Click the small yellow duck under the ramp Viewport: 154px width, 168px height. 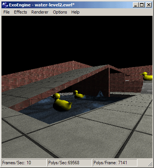point(79,95)
